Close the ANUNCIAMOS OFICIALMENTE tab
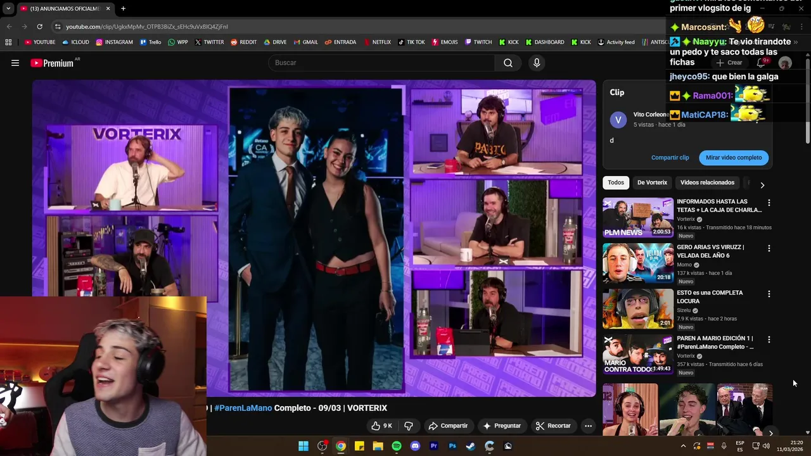Screen dimensions: 811x456 click(108, 8)
